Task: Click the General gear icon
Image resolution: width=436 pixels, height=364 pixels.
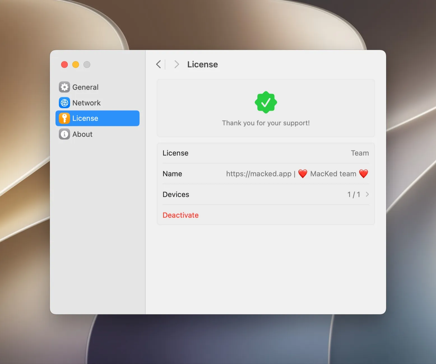Action: [64, 87]
